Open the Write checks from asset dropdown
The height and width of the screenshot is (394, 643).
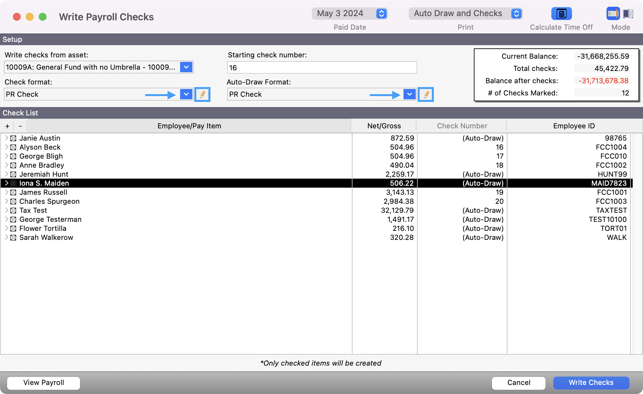pos(186,67)
